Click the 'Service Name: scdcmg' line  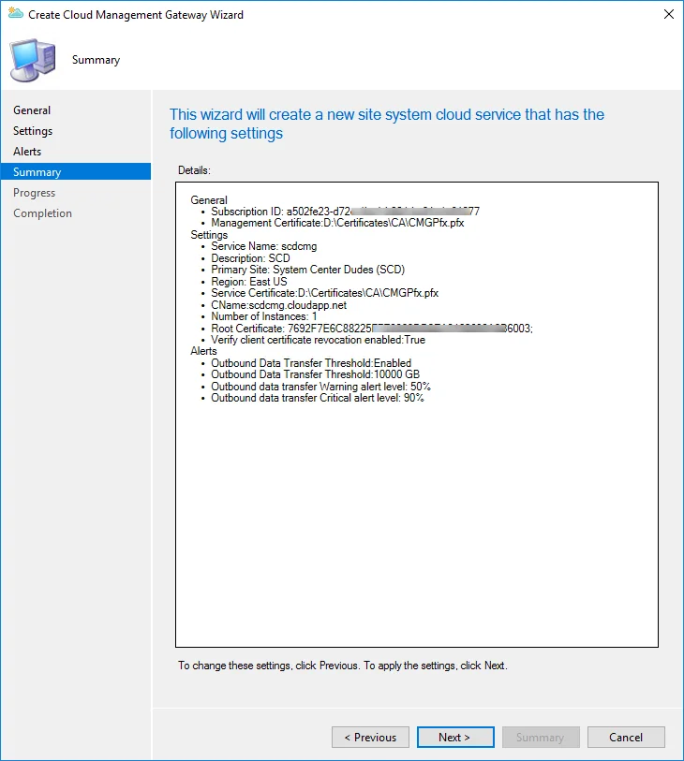point(264,246)
